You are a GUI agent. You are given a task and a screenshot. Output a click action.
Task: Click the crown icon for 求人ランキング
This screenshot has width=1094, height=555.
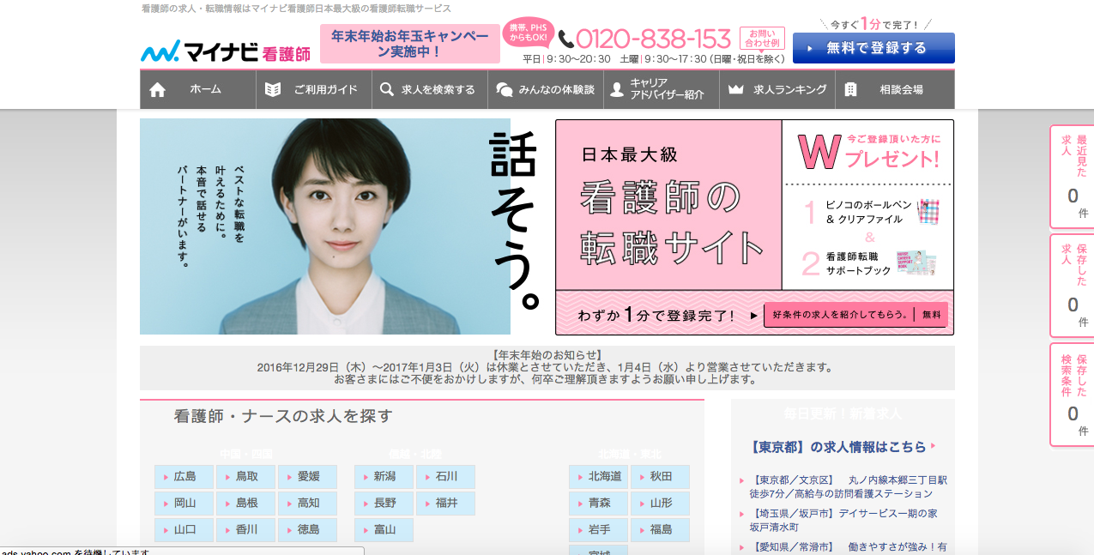click(735, 89)
